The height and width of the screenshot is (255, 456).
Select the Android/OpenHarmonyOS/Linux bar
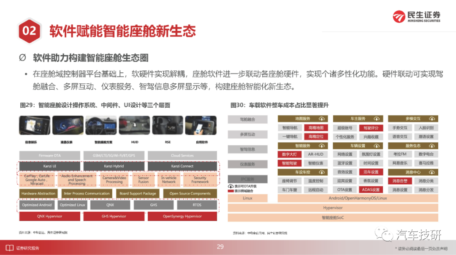(x=358, y=198)
